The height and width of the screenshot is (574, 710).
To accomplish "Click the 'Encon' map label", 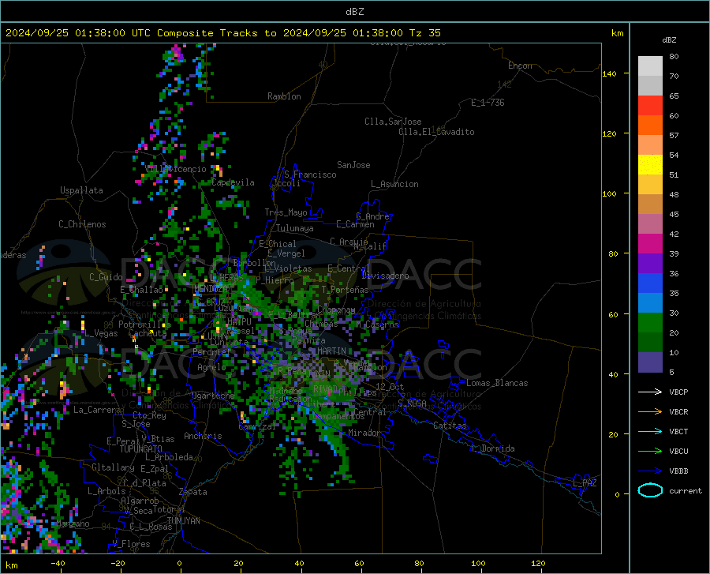I will coord(520,66).
